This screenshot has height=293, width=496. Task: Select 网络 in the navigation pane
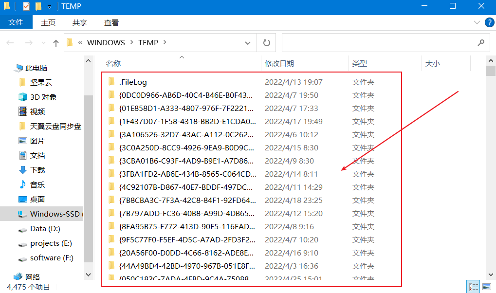32,277
